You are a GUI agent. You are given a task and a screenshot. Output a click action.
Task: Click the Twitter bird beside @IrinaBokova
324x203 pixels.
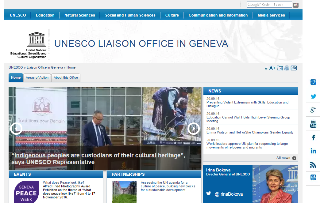[x=209, y=194]
